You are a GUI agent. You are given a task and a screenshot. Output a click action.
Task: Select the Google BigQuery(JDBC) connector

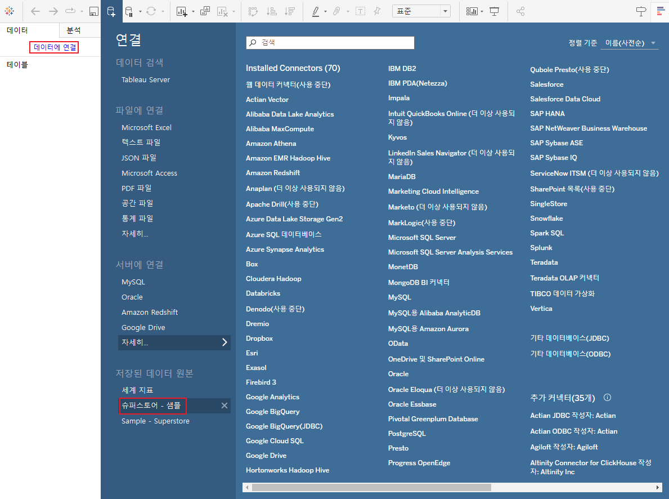point(284,426)
